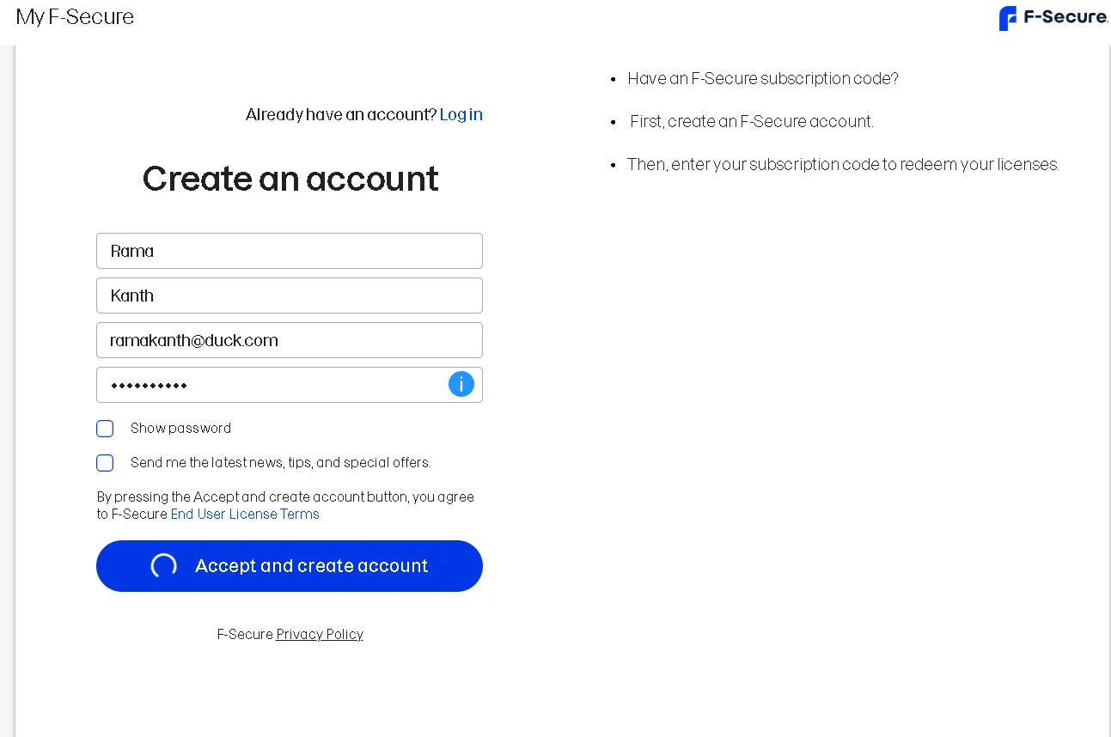Viewport: 1111px width, 737px height.
Task: Click the blue info icon in password field
Action: [461, 384]
